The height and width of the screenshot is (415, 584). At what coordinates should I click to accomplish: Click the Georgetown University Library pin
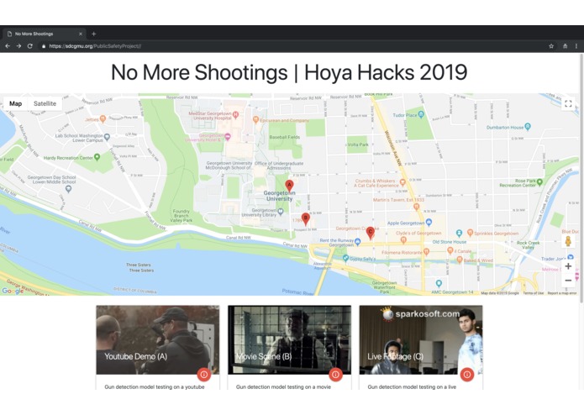281,212
